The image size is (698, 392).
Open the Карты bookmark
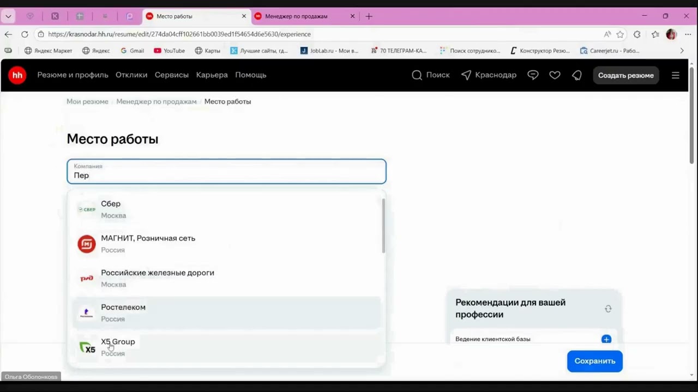coord(207,51)
